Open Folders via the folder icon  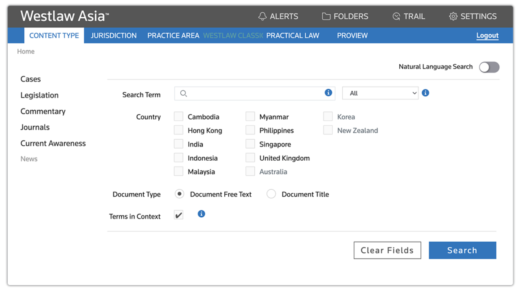click(326, 16)
